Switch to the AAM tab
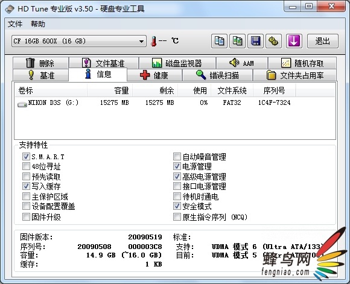The image size is (350, 284). [242, 63]
